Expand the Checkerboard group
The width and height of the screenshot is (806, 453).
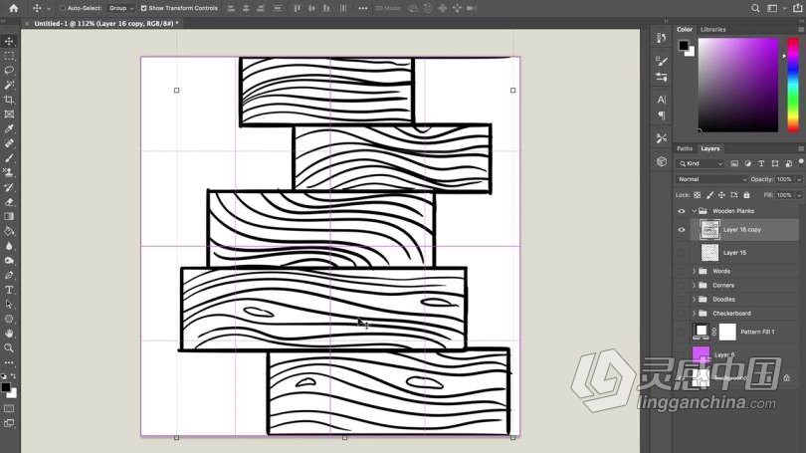(694, 314)
